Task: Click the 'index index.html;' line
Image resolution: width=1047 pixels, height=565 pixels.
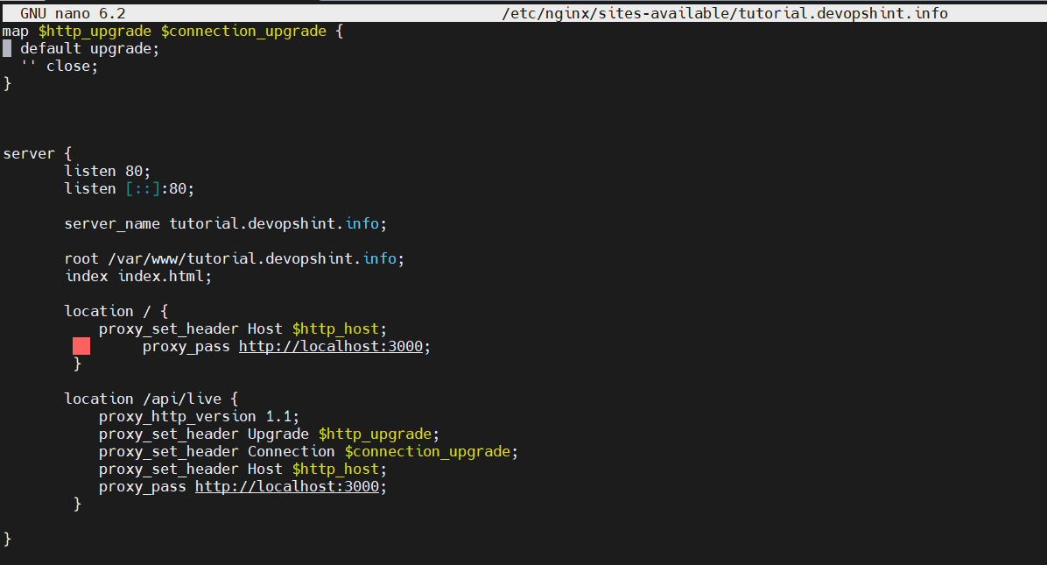Action: [138, 277]
